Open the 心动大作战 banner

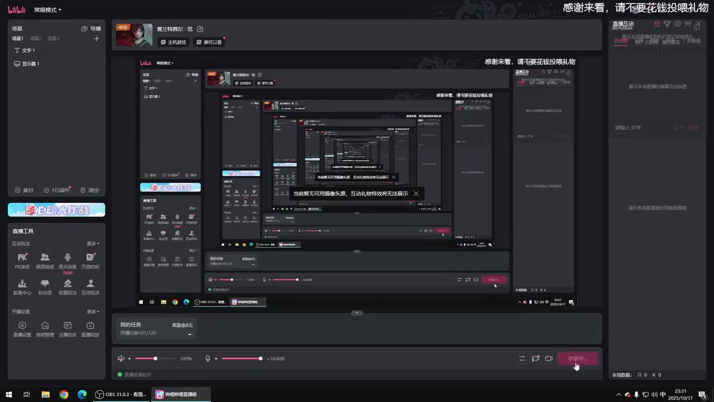pos(56,210)
